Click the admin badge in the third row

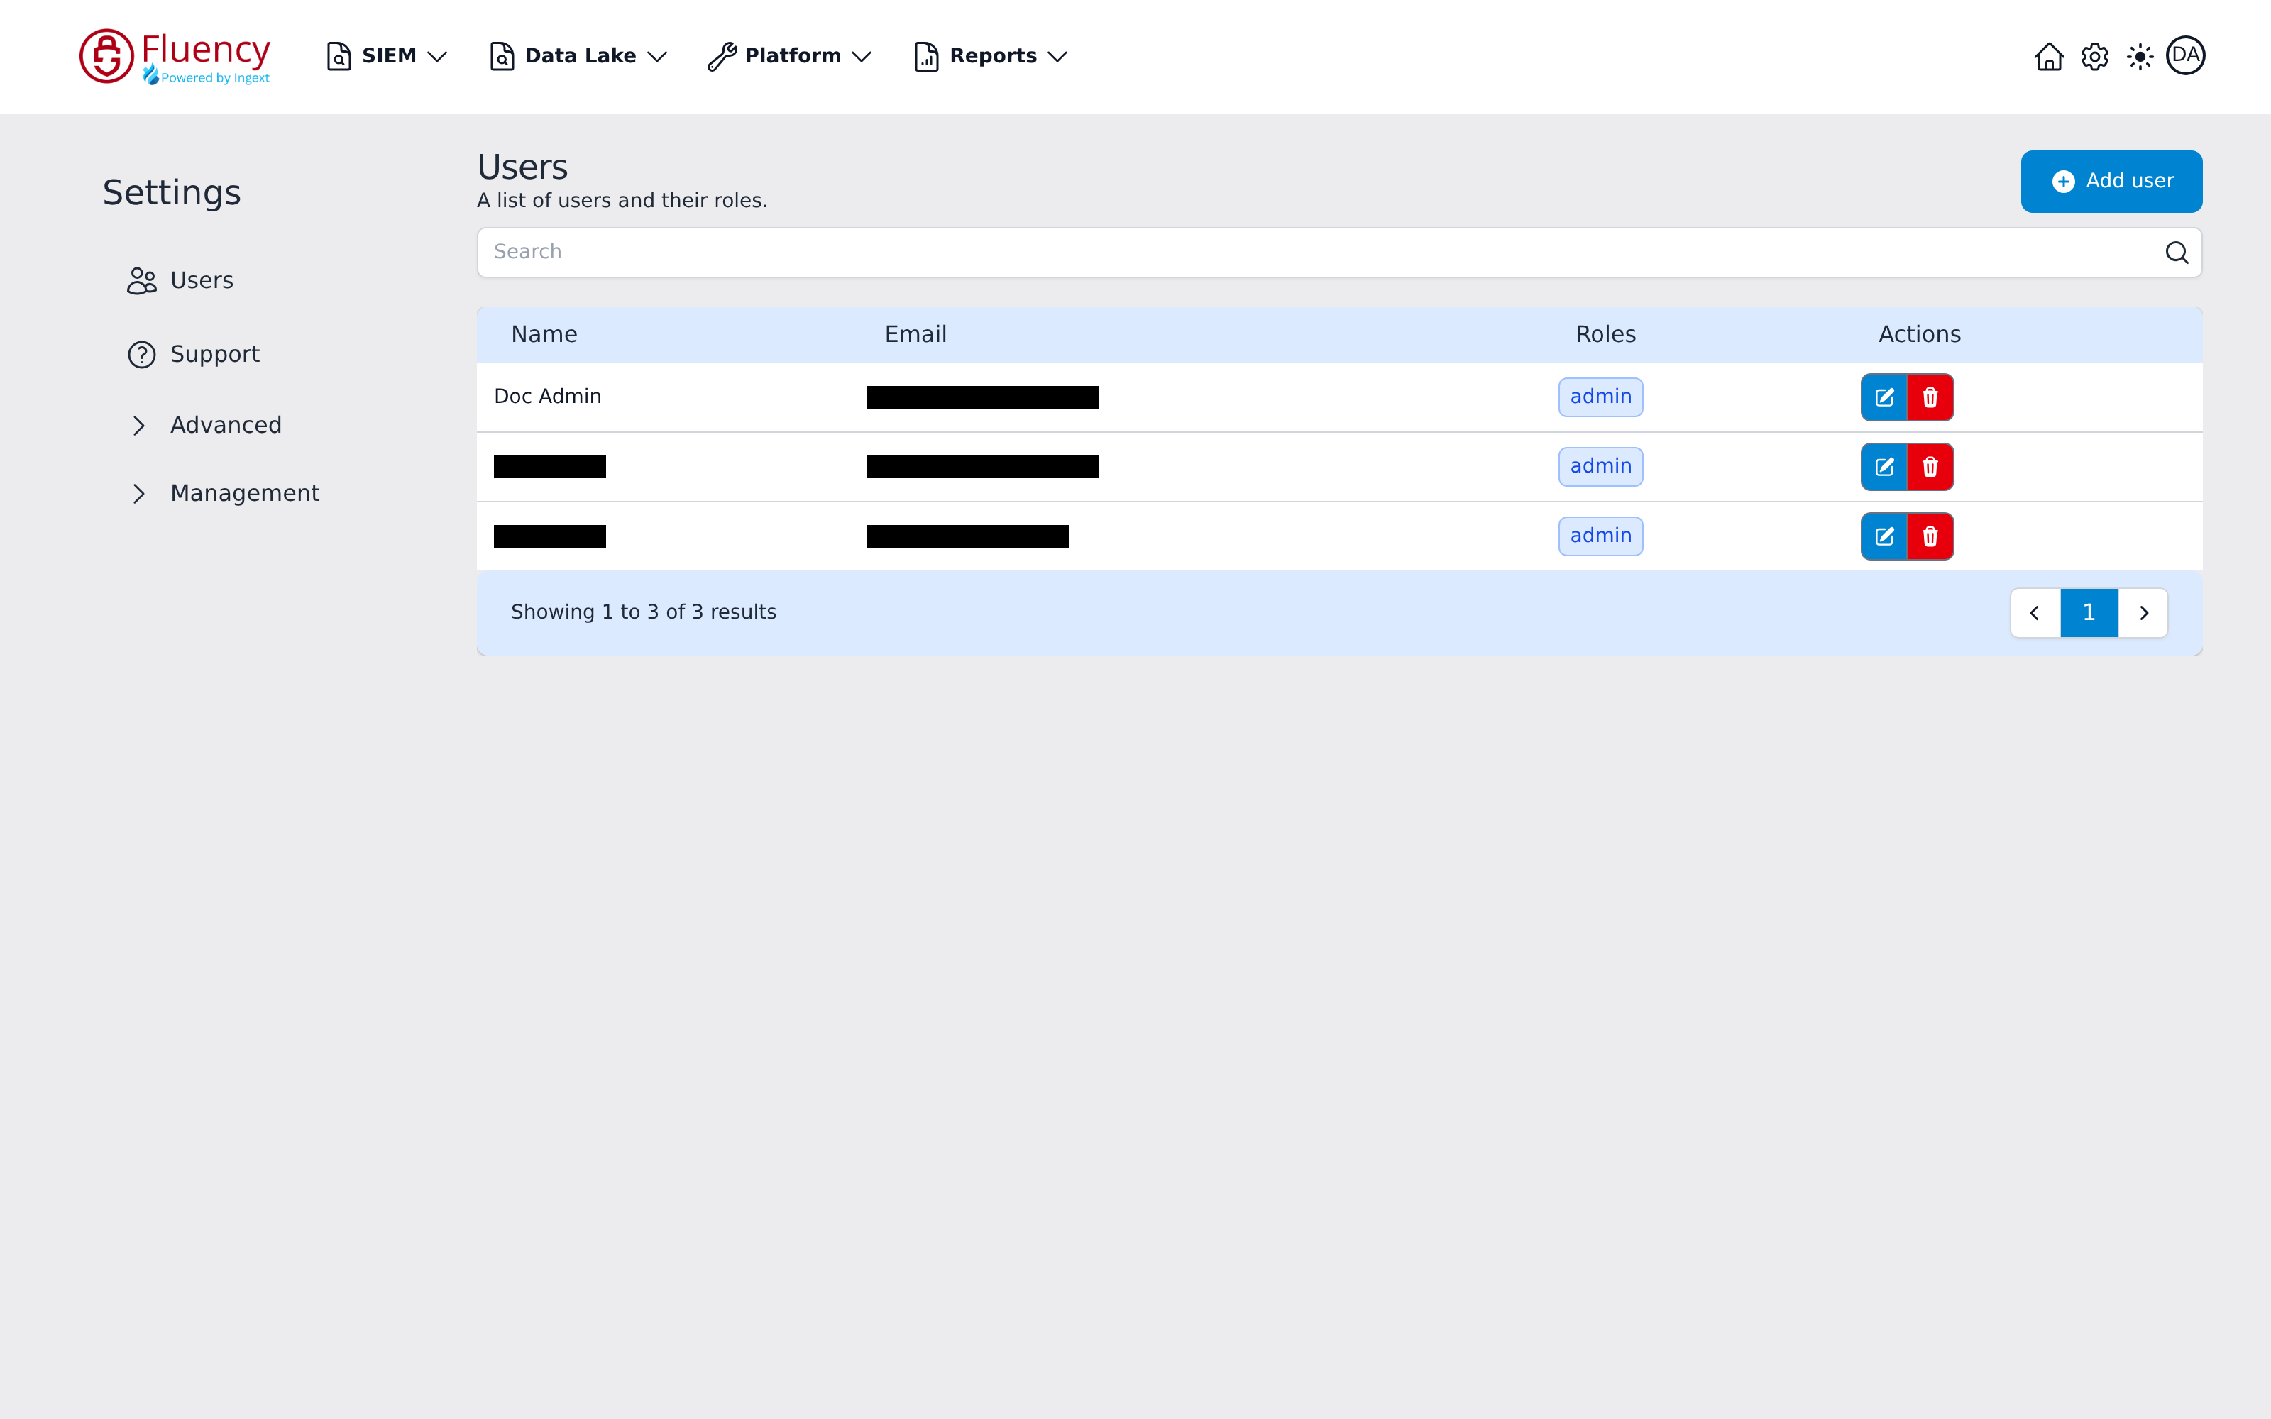(1601, 536)
